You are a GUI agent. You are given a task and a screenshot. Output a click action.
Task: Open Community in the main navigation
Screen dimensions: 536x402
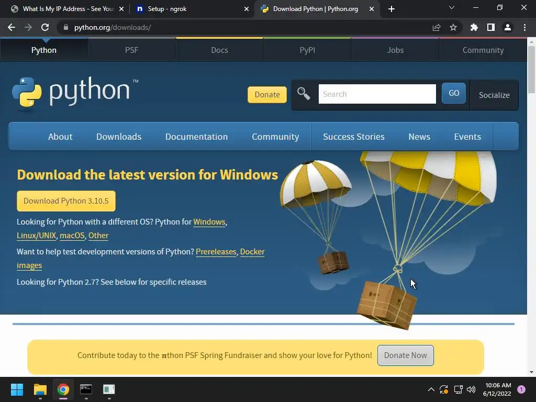[x=275, y=137]
